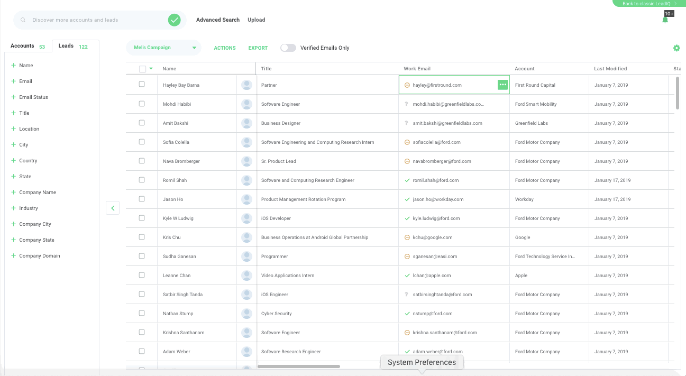Expand the select-all dropdown arrow
The image size is (686, 376).
coord(151,69)
